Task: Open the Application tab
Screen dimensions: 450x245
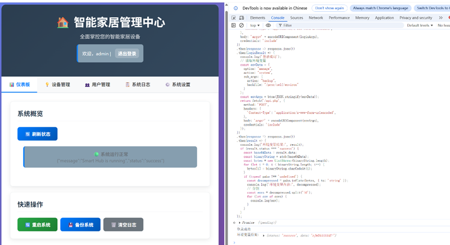Action: (384, 18)
